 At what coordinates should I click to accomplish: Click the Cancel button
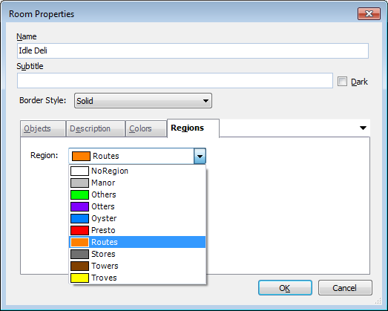coord(345,288)
